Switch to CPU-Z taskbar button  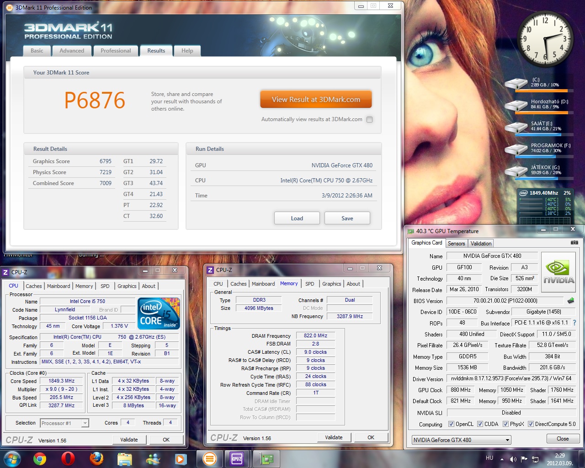click(x=237, y=458)
